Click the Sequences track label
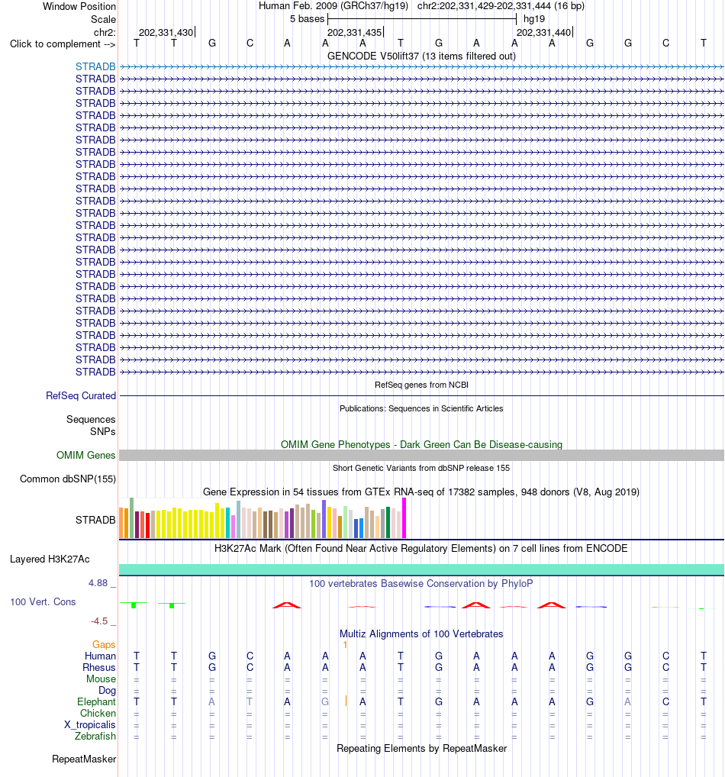Viewport: 725px width, 777px height. pos(91,419)
